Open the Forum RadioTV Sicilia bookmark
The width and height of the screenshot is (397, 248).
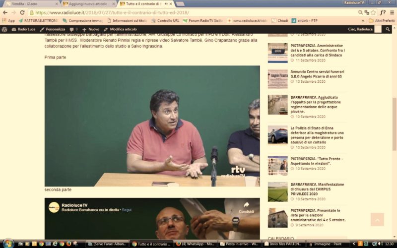[x=203, y=20]
